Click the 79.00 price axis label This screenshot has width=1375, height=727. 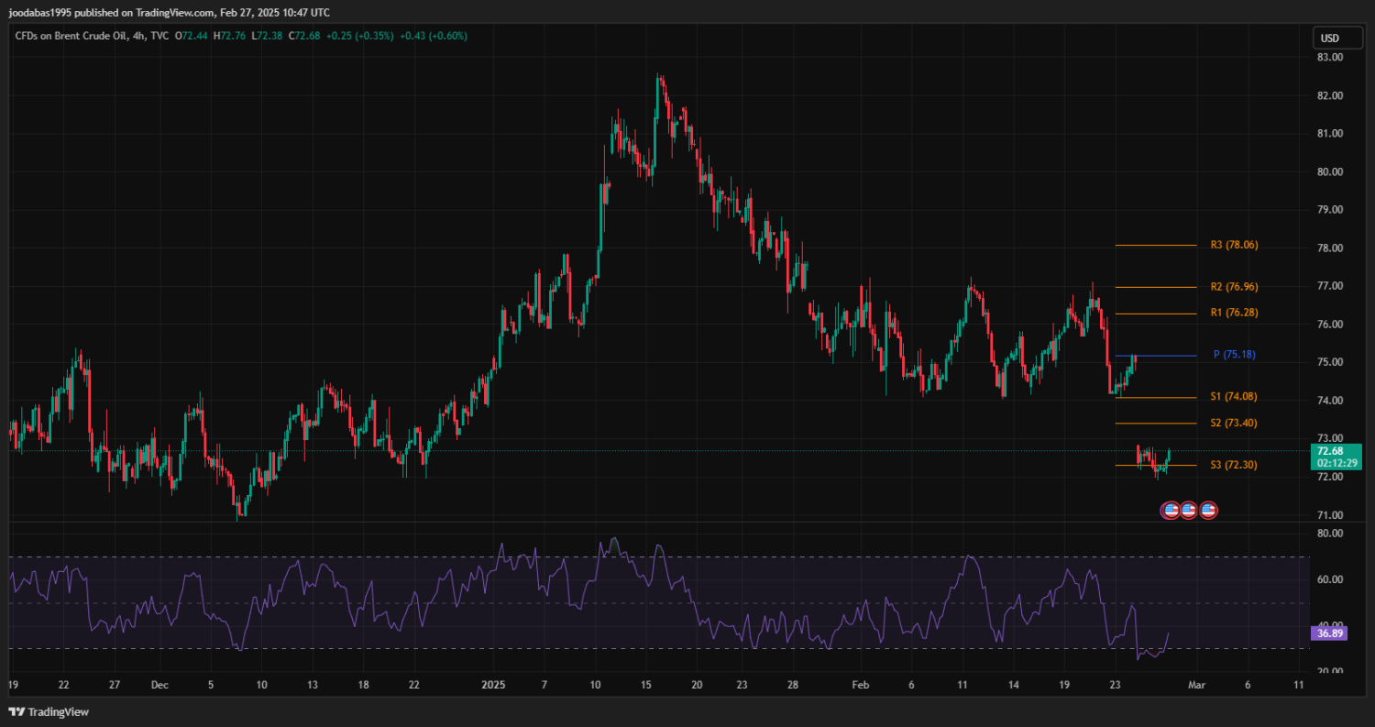[1329, 210]
